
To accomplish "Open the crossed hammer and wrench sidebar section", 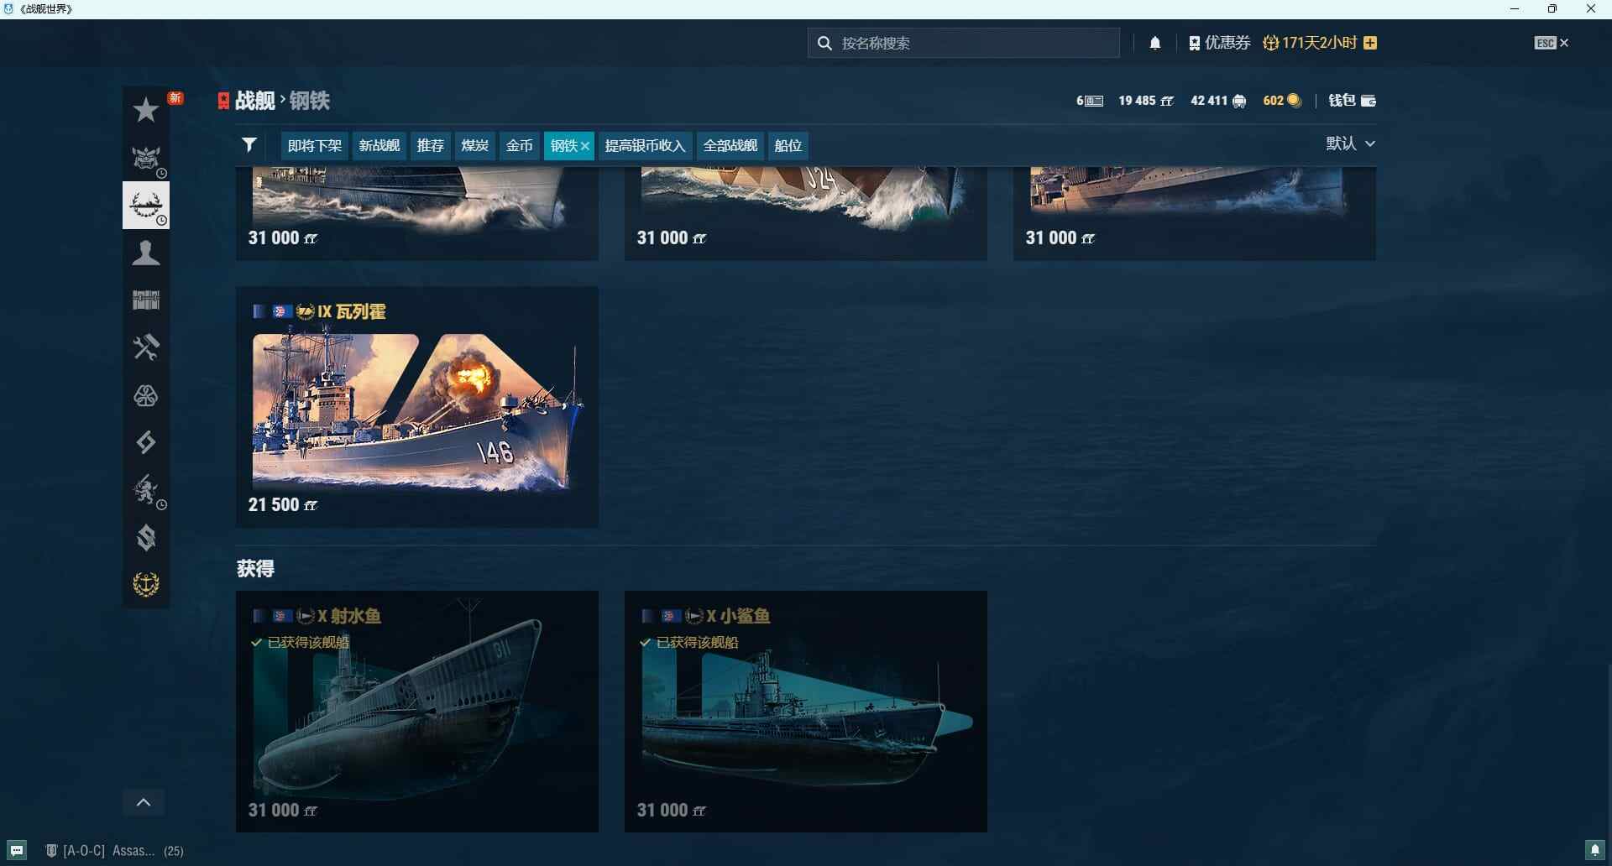I will [146, 347].
